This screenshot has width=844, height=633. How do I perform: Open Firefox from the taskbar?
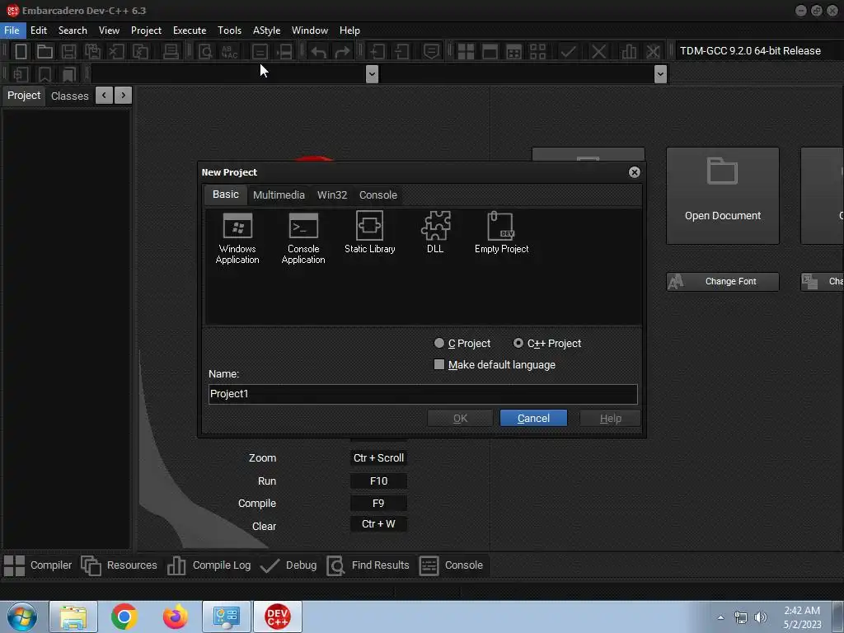click(175, 617)
